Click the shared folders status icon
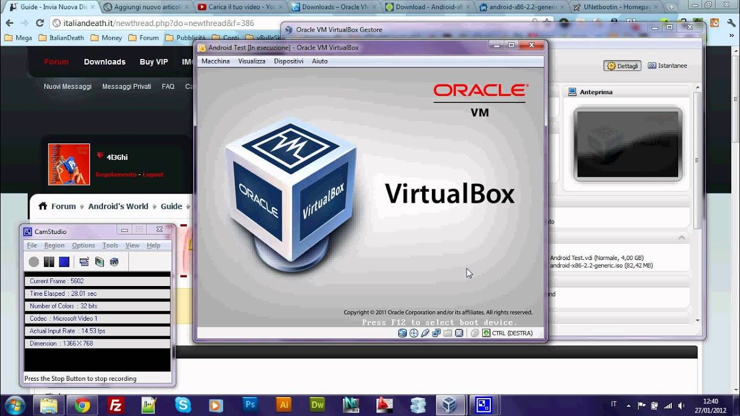The image size is (740, 416). click(x=447, y=333)
